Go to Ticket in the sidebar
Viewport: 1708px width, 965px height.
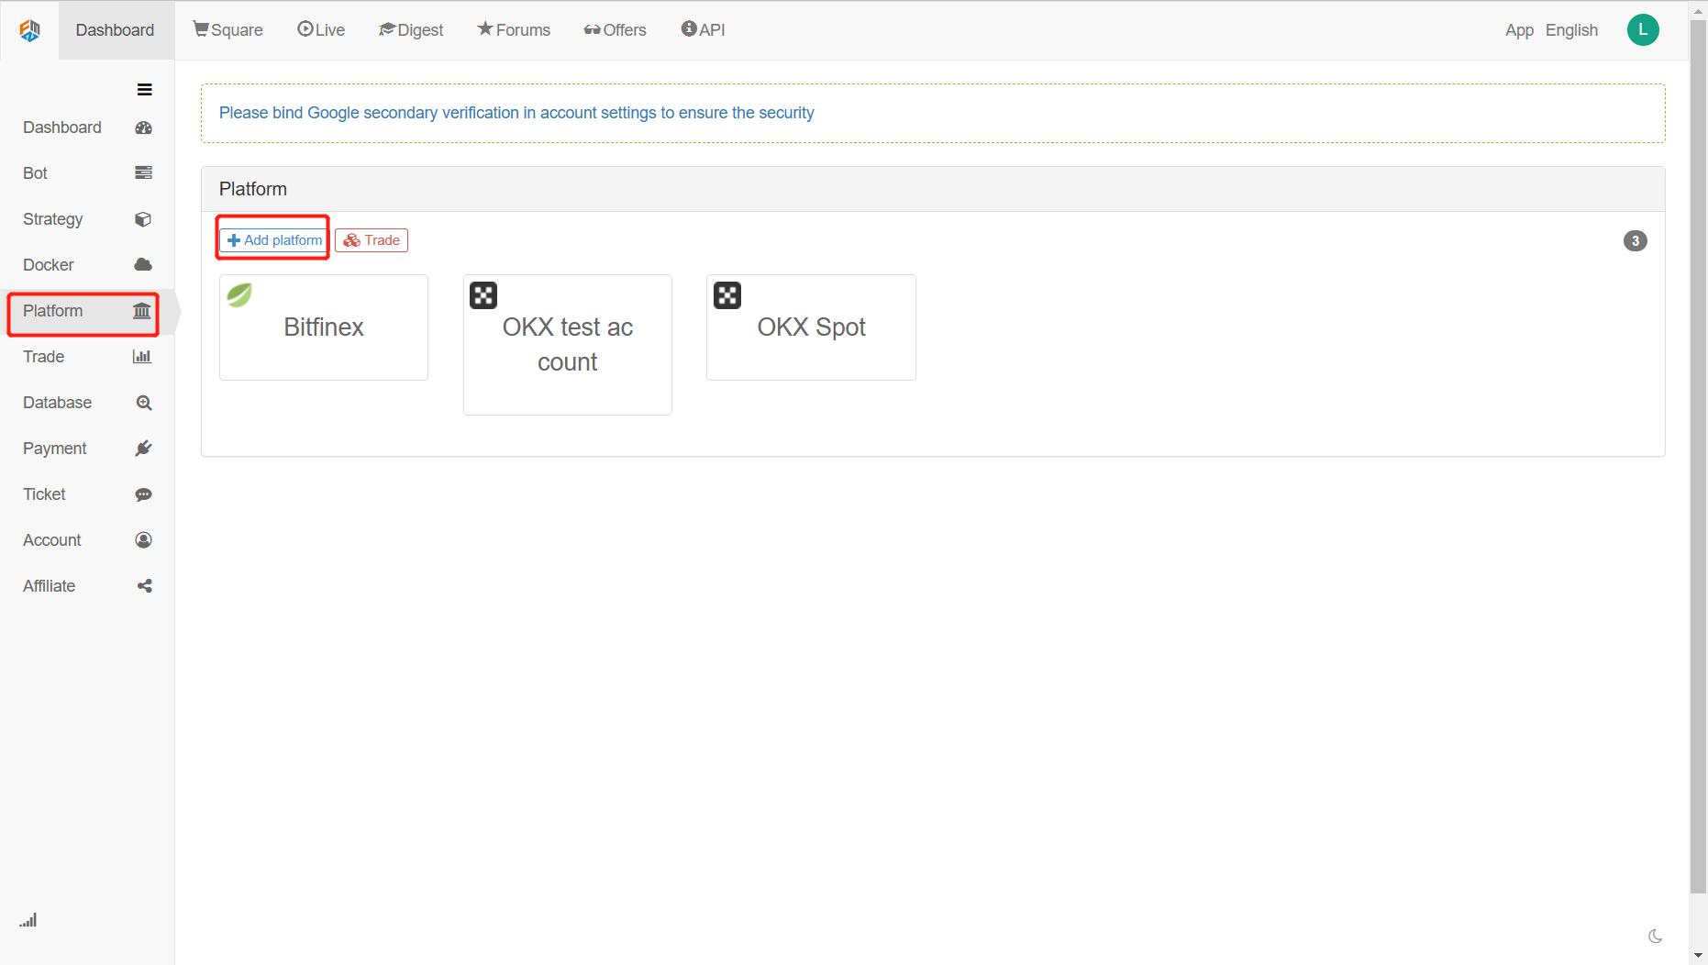(87, 494)
